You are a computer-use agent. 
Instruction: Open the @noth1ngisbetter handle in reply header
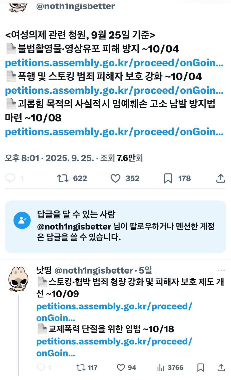pos(94,270)
